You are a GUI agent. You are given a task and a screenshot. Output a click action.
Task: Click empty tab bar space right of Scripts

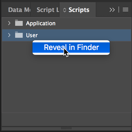pos(102,10)
